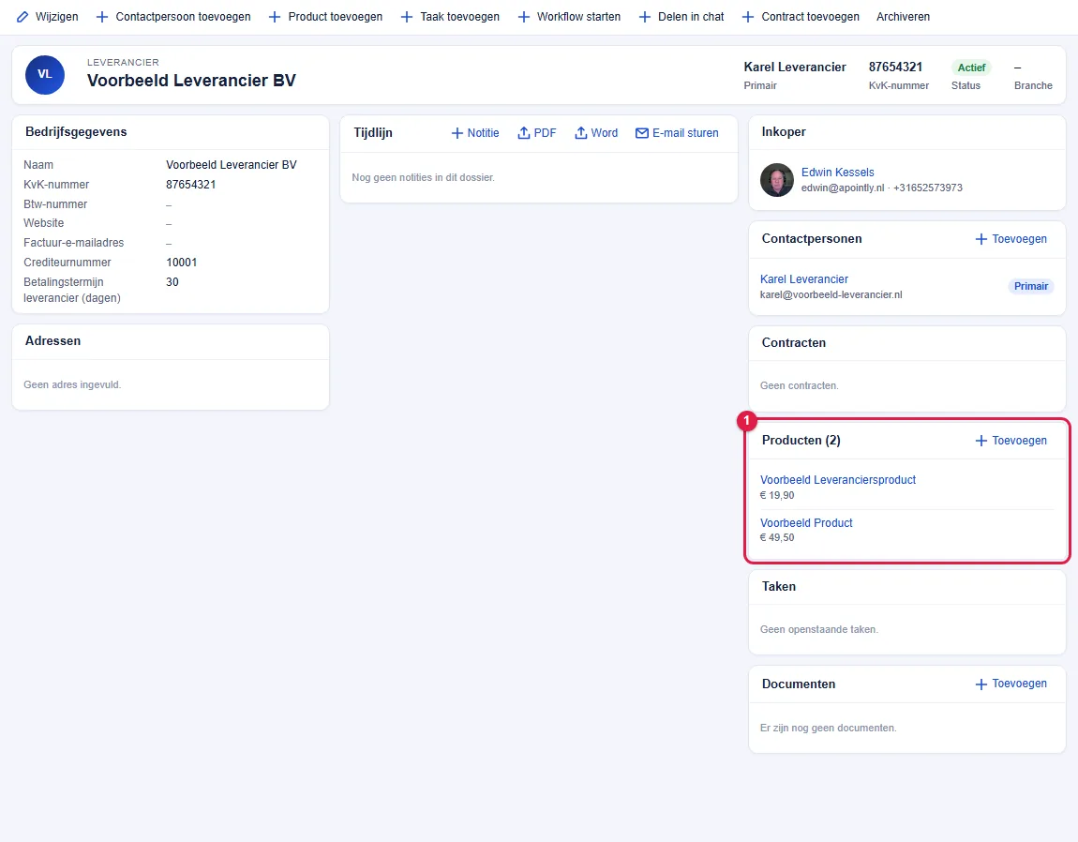Select Taak toevoegen action

[x=450, y=17]
